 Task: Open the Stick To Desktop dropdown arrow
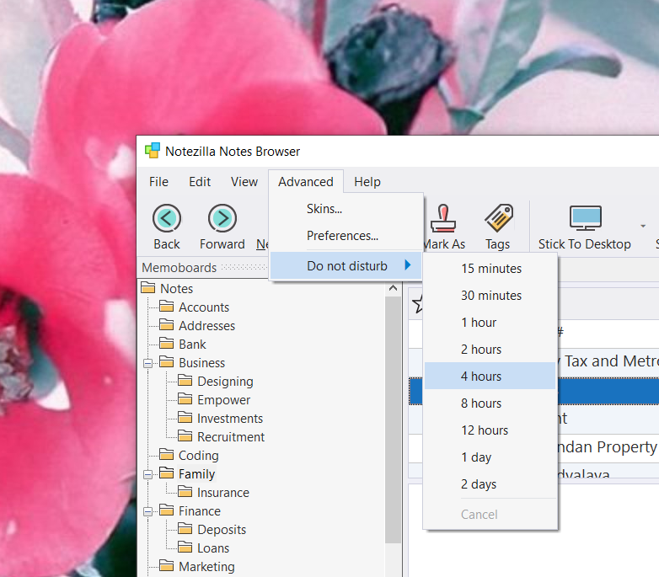[x=643, y=226]
